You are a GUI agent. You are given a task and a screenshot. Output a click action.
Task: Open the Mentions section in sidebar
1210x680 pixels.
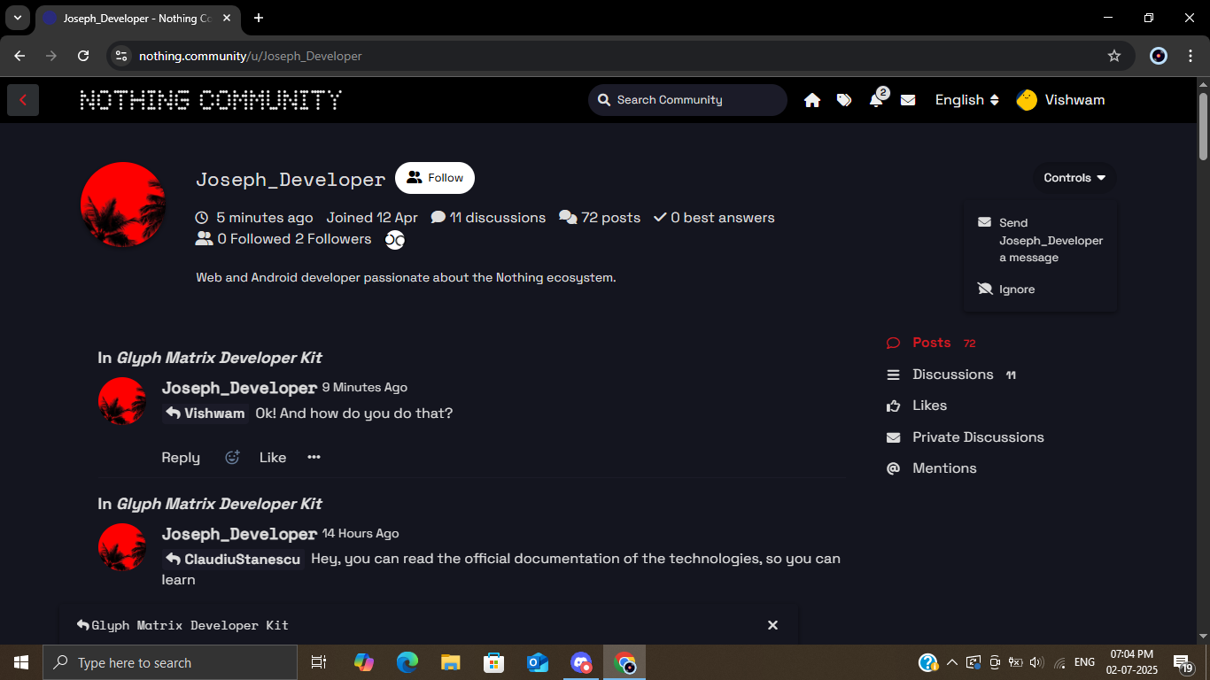coord(944,468)
